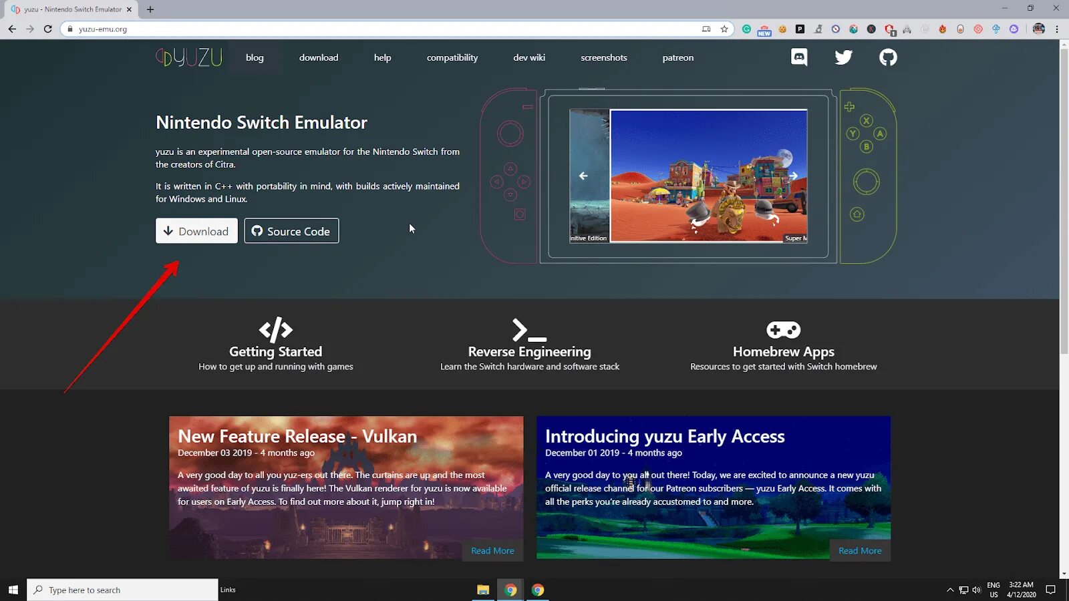Advance the screenshot carousel with the right arrow

tap(794, 176)
